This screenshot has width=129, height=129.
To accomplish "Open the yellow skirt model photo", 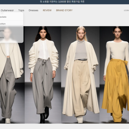I will [114, 75].
